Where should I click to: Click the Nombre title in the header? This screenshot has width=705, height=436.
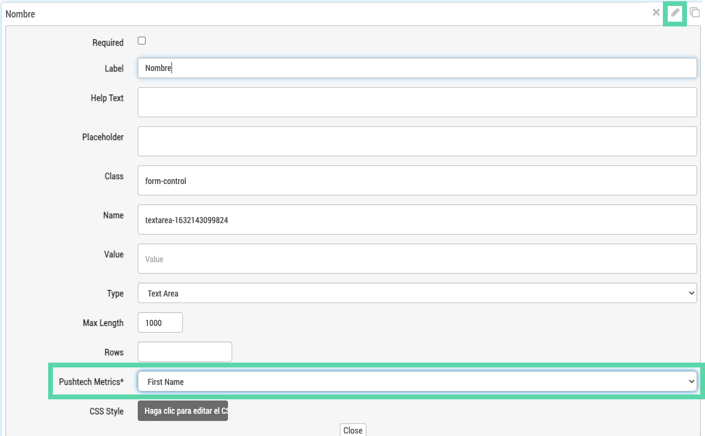tap(20, 14)
